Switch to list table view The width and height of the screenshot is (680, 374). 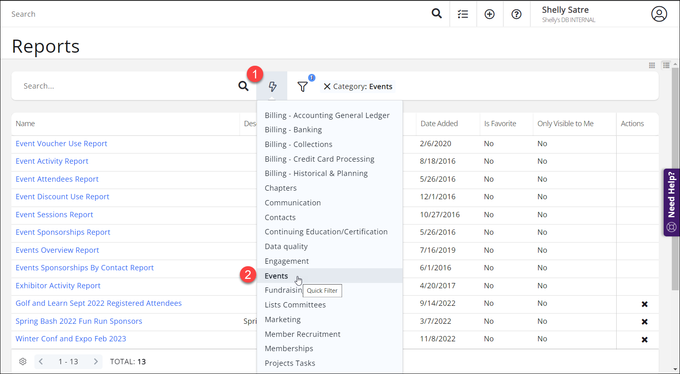[666, 65]
